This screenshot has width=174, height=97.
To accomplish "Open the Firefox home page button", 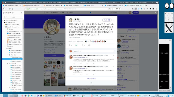I will [x=13, y=9].
